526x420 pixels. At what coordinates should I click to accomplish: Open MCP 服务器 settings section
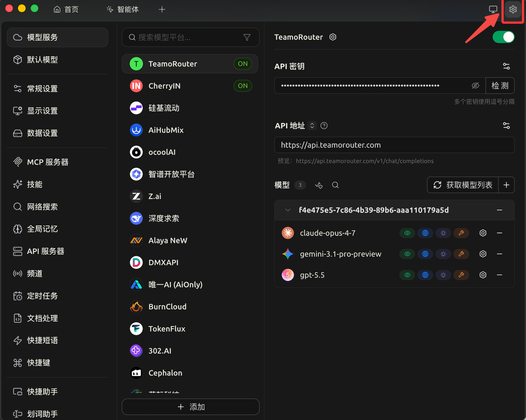tap(57, 162)
